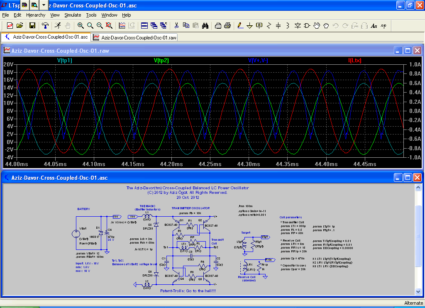Select the Diode component tool
Viewport: 425px width, 308px height.
pos(298,25)
